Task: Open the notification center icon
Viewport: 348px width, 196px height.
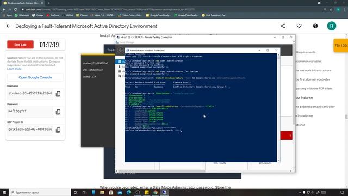Action: [x=342, y=192]
